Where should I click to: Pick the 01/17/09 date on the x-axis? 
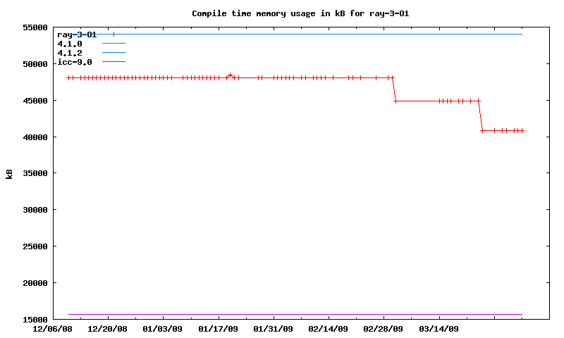point(218,329)
